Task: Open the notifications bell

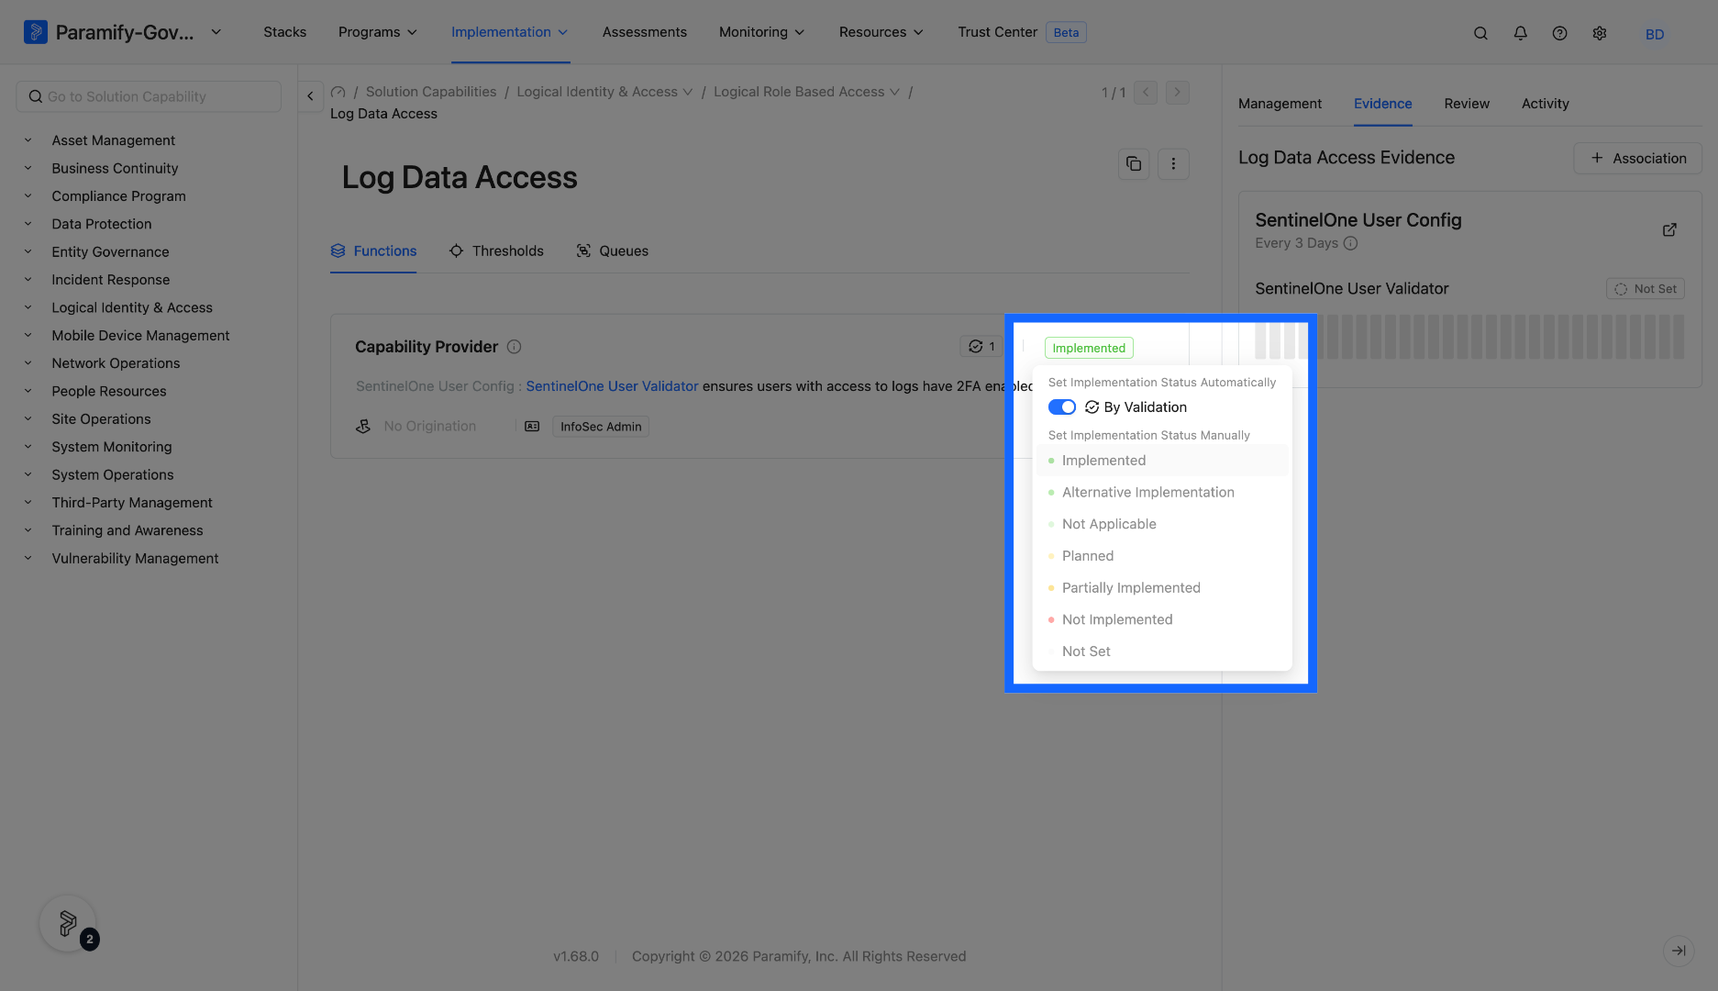Action: tap(1520, 33)
